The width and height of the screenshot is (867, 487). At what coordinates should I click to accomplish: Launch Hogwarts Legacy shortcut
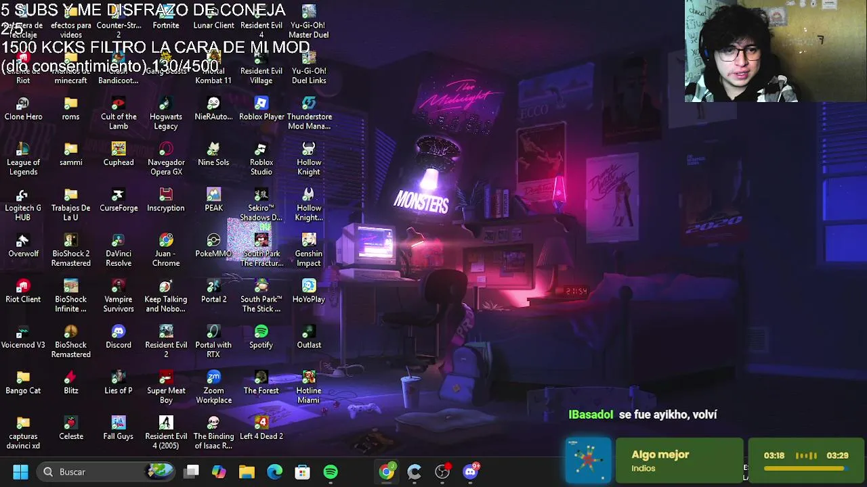[166, 113]
